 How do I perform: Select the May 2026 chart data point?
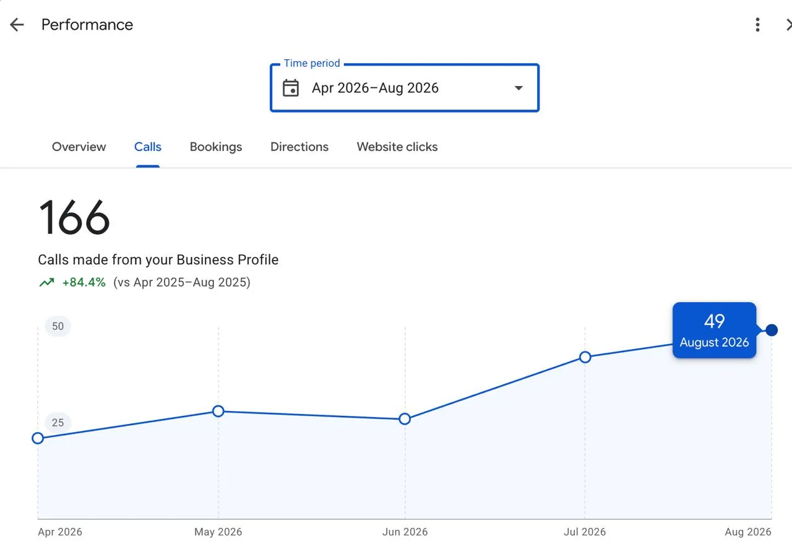coord(218,411)
